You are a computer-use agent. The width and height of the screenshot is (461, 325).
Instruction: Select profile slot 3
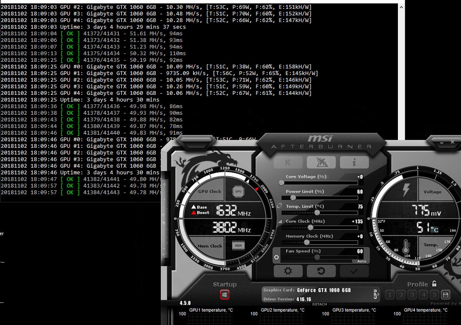(412, 295)
